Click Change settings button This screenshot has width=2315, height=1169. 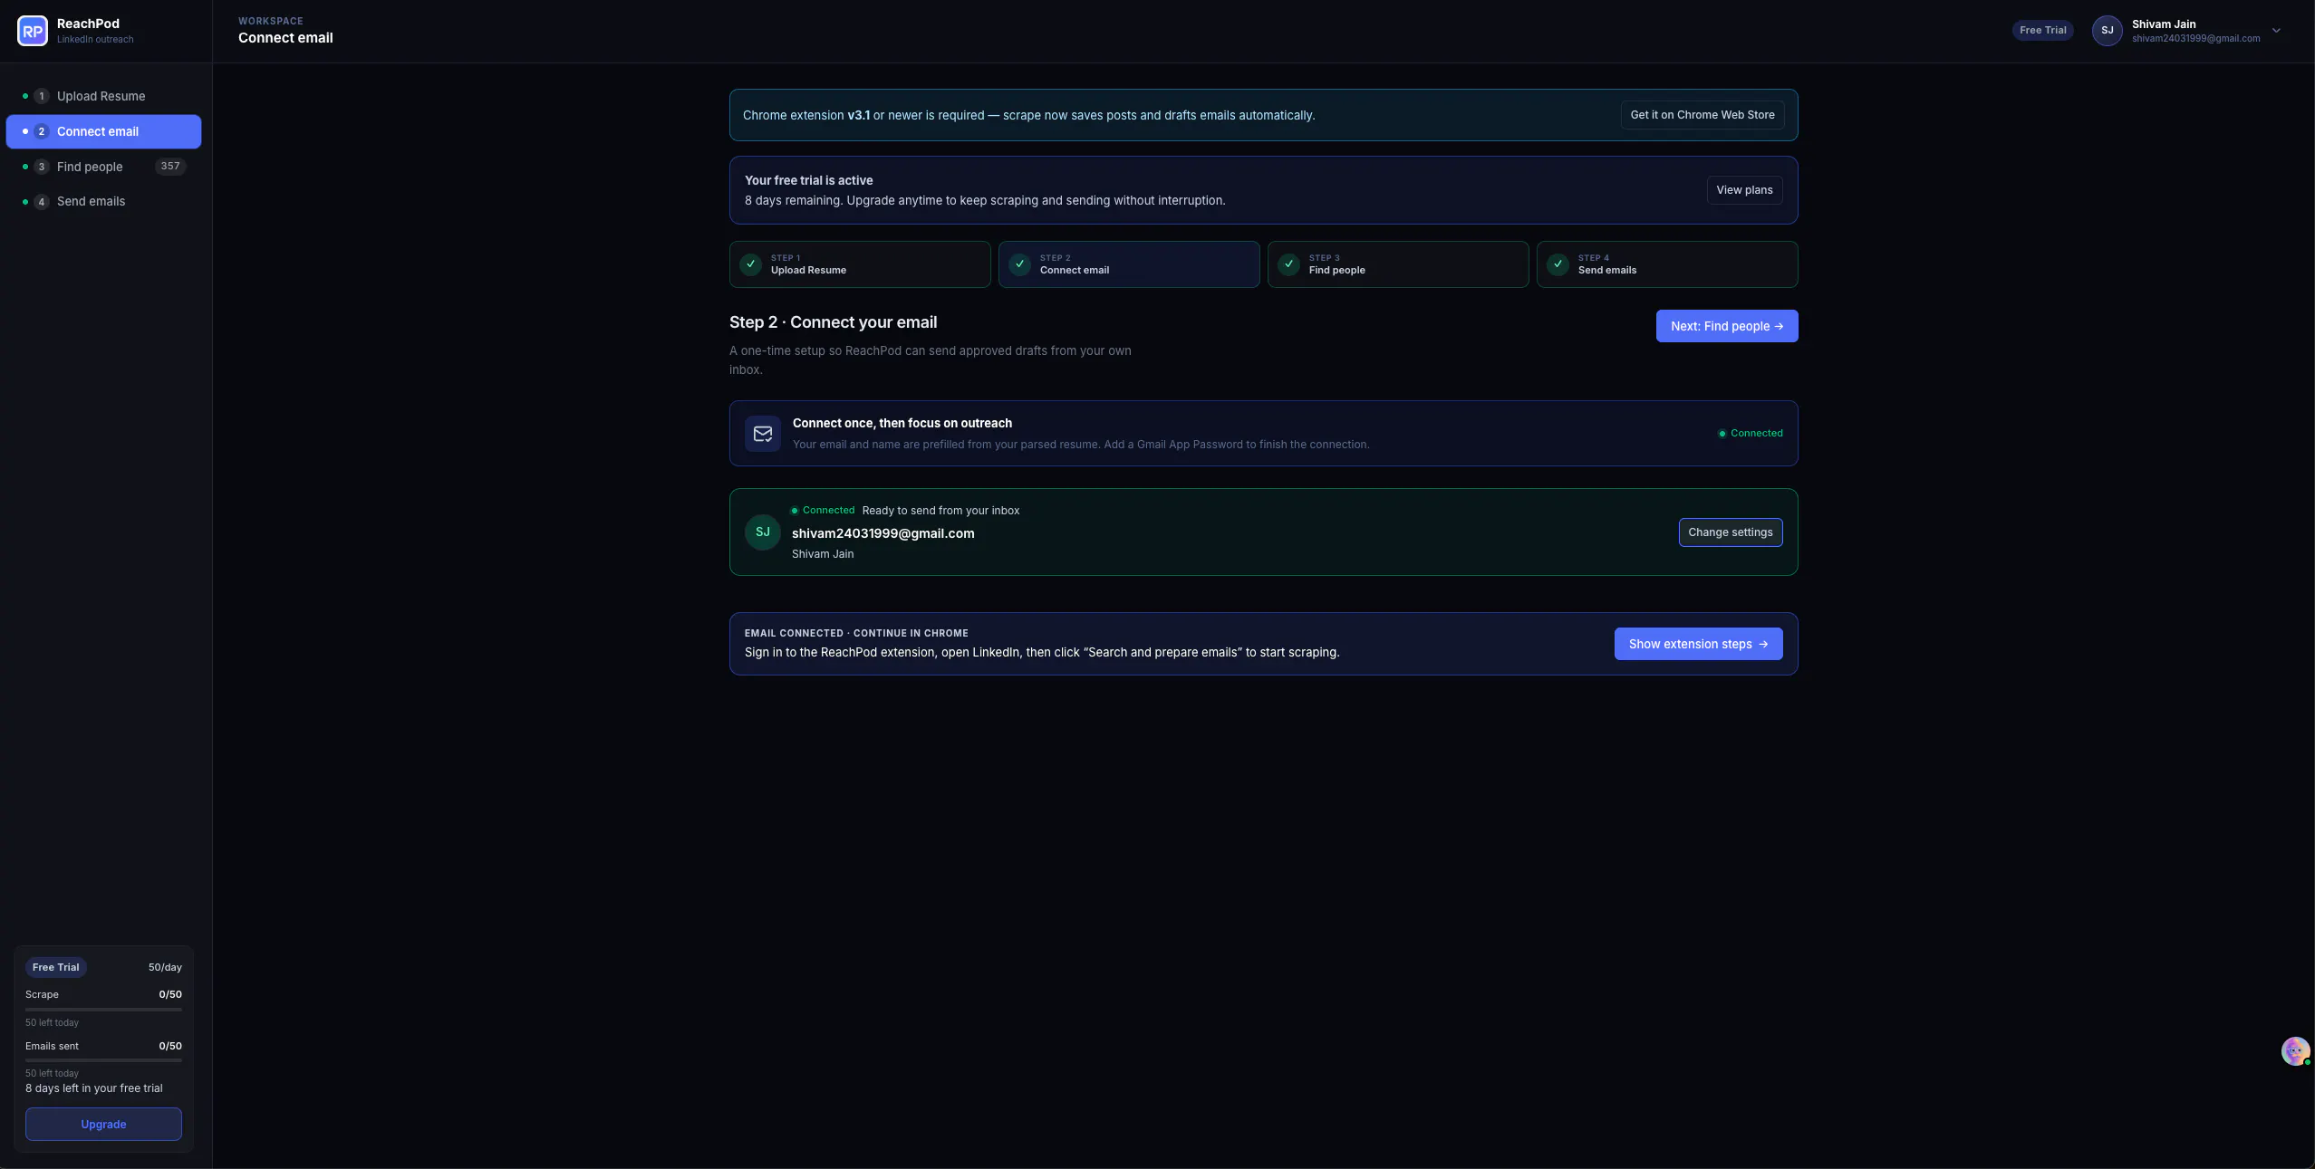1731,532
